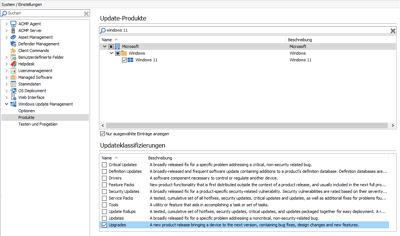Click the magnifier icon in product filter
This screenshot has height=236, width=400.
coord(103,30)
